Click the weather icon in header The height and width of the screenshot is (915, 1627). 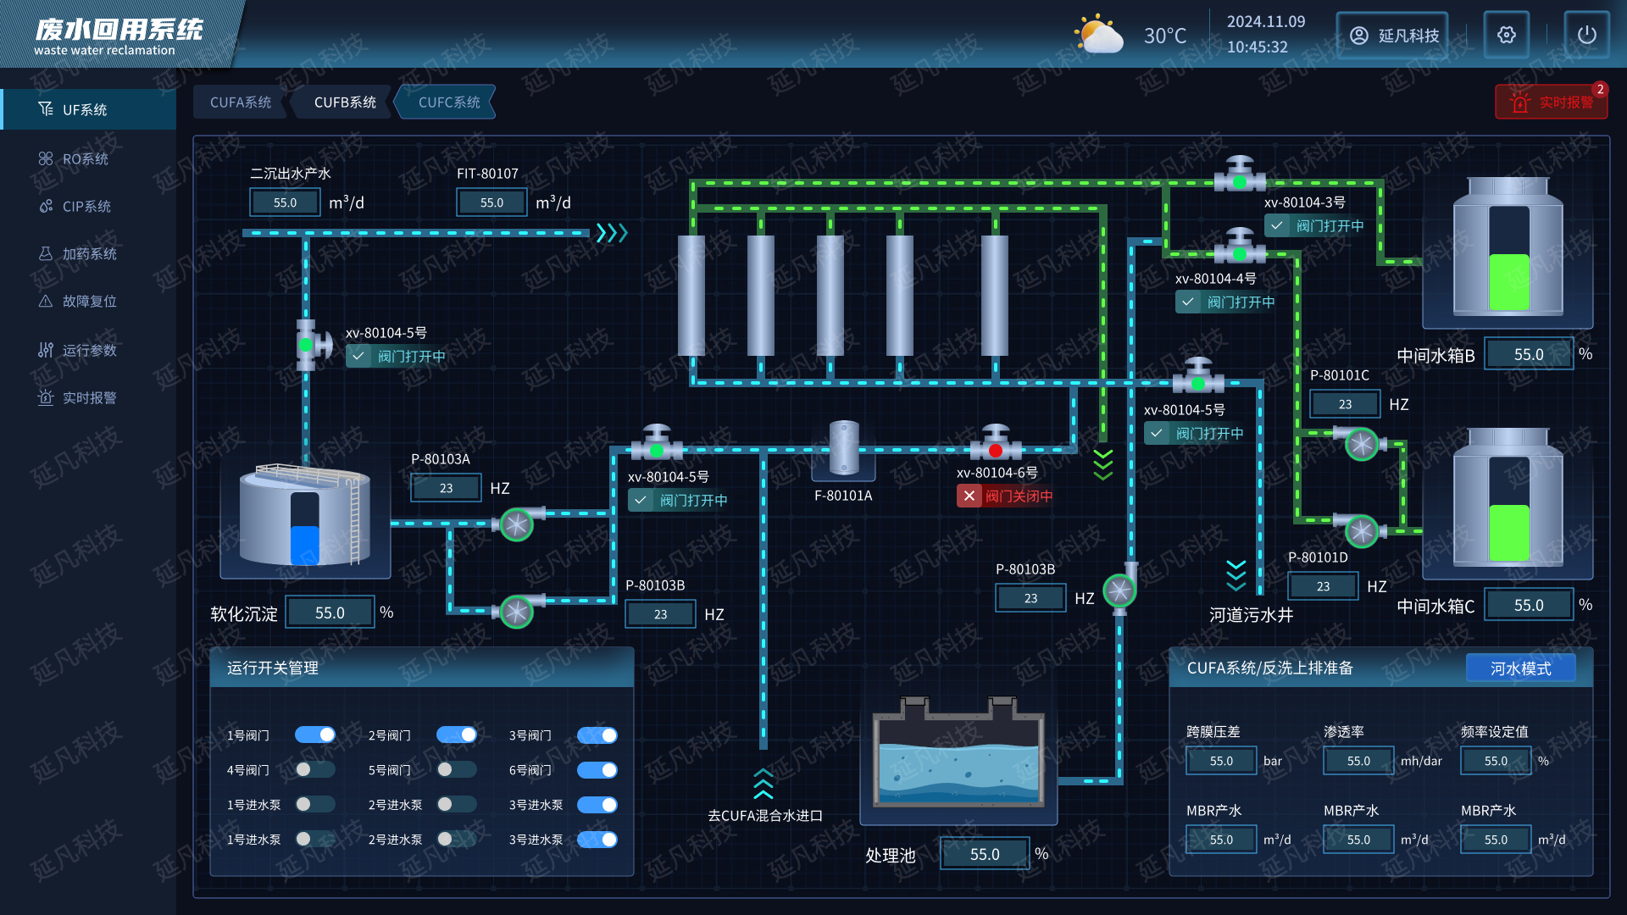tap(1098, 35)
